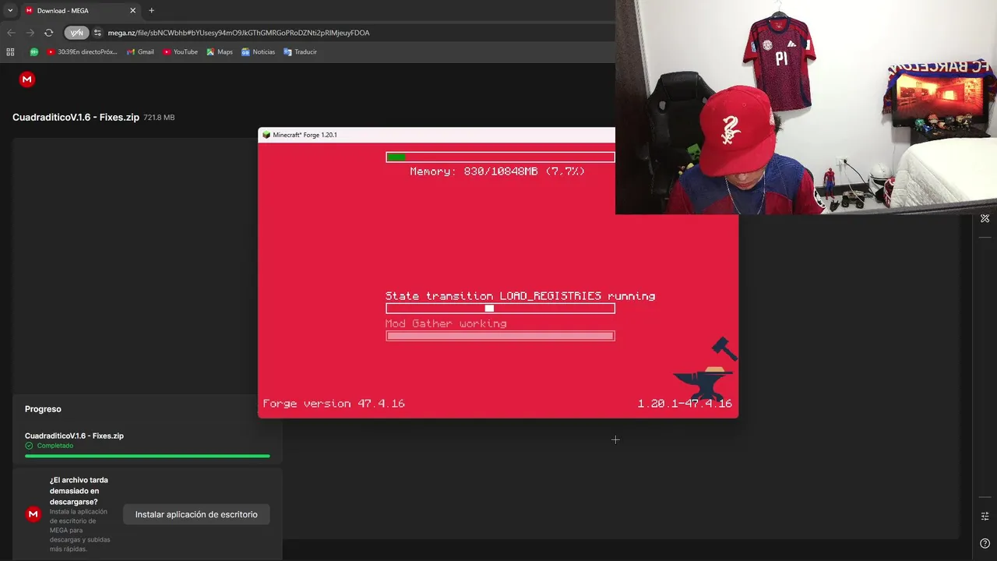
Task: Open the tab search dropdown arrow
Action: (x=10, y=11)
